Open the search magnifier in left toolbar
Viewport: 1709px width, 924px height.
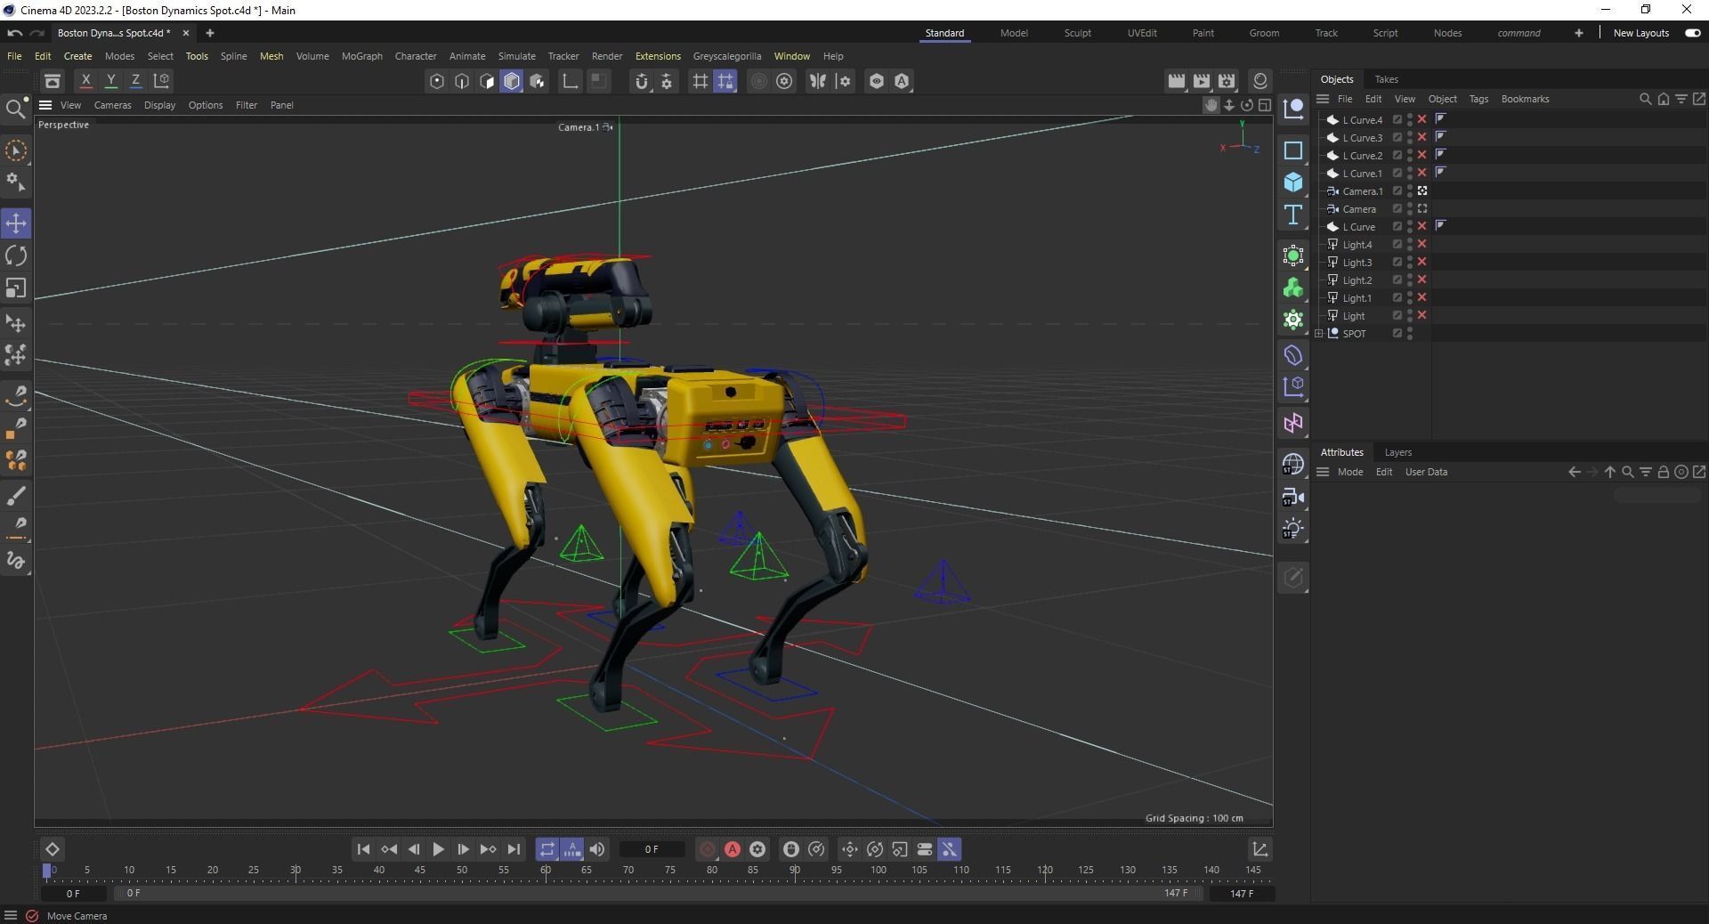[x=15, y=109]
